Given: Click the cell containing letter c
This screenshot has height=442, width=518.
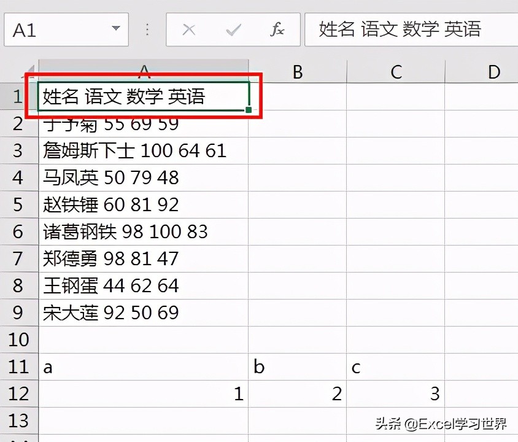Looking at the screenshot, I should pyautogui.click(x=395, y=366).
